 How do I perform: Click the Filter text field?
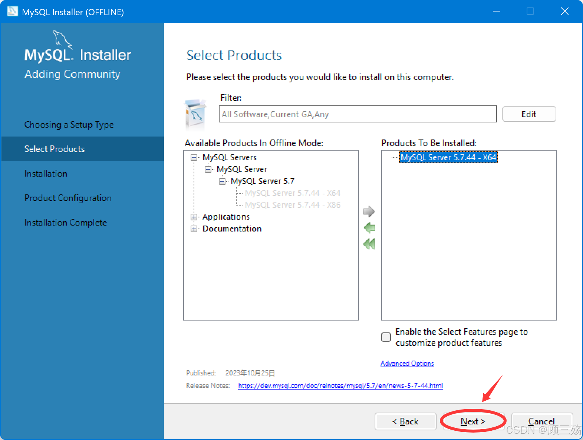[358, 114]
